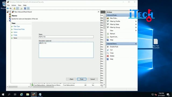The image size is (172, 97).
Task: Open New Text Document on the desktop
Action: click(156, 44)
